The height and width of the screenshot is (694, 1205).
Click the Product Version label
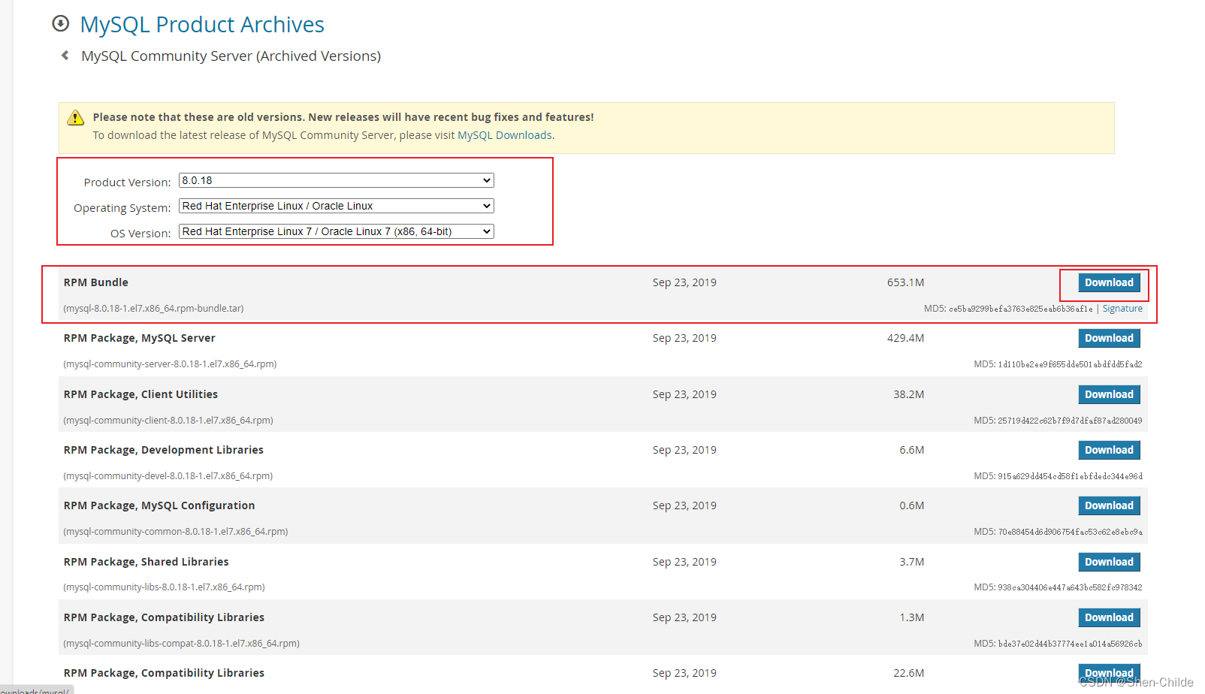click(x=127, y=183)
